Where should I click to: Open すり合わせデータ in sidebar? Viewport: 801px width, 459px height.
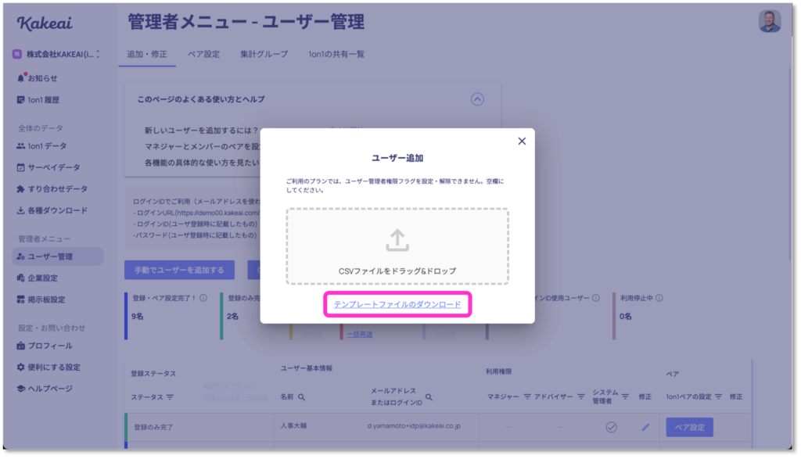pyautogui.click(x=52, y=189)
